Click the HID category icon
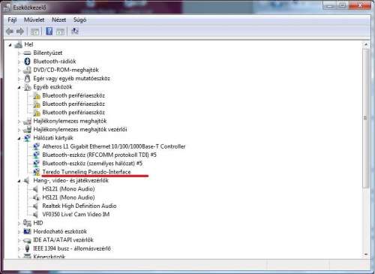The image size is (375, 274). click(27, 223)
